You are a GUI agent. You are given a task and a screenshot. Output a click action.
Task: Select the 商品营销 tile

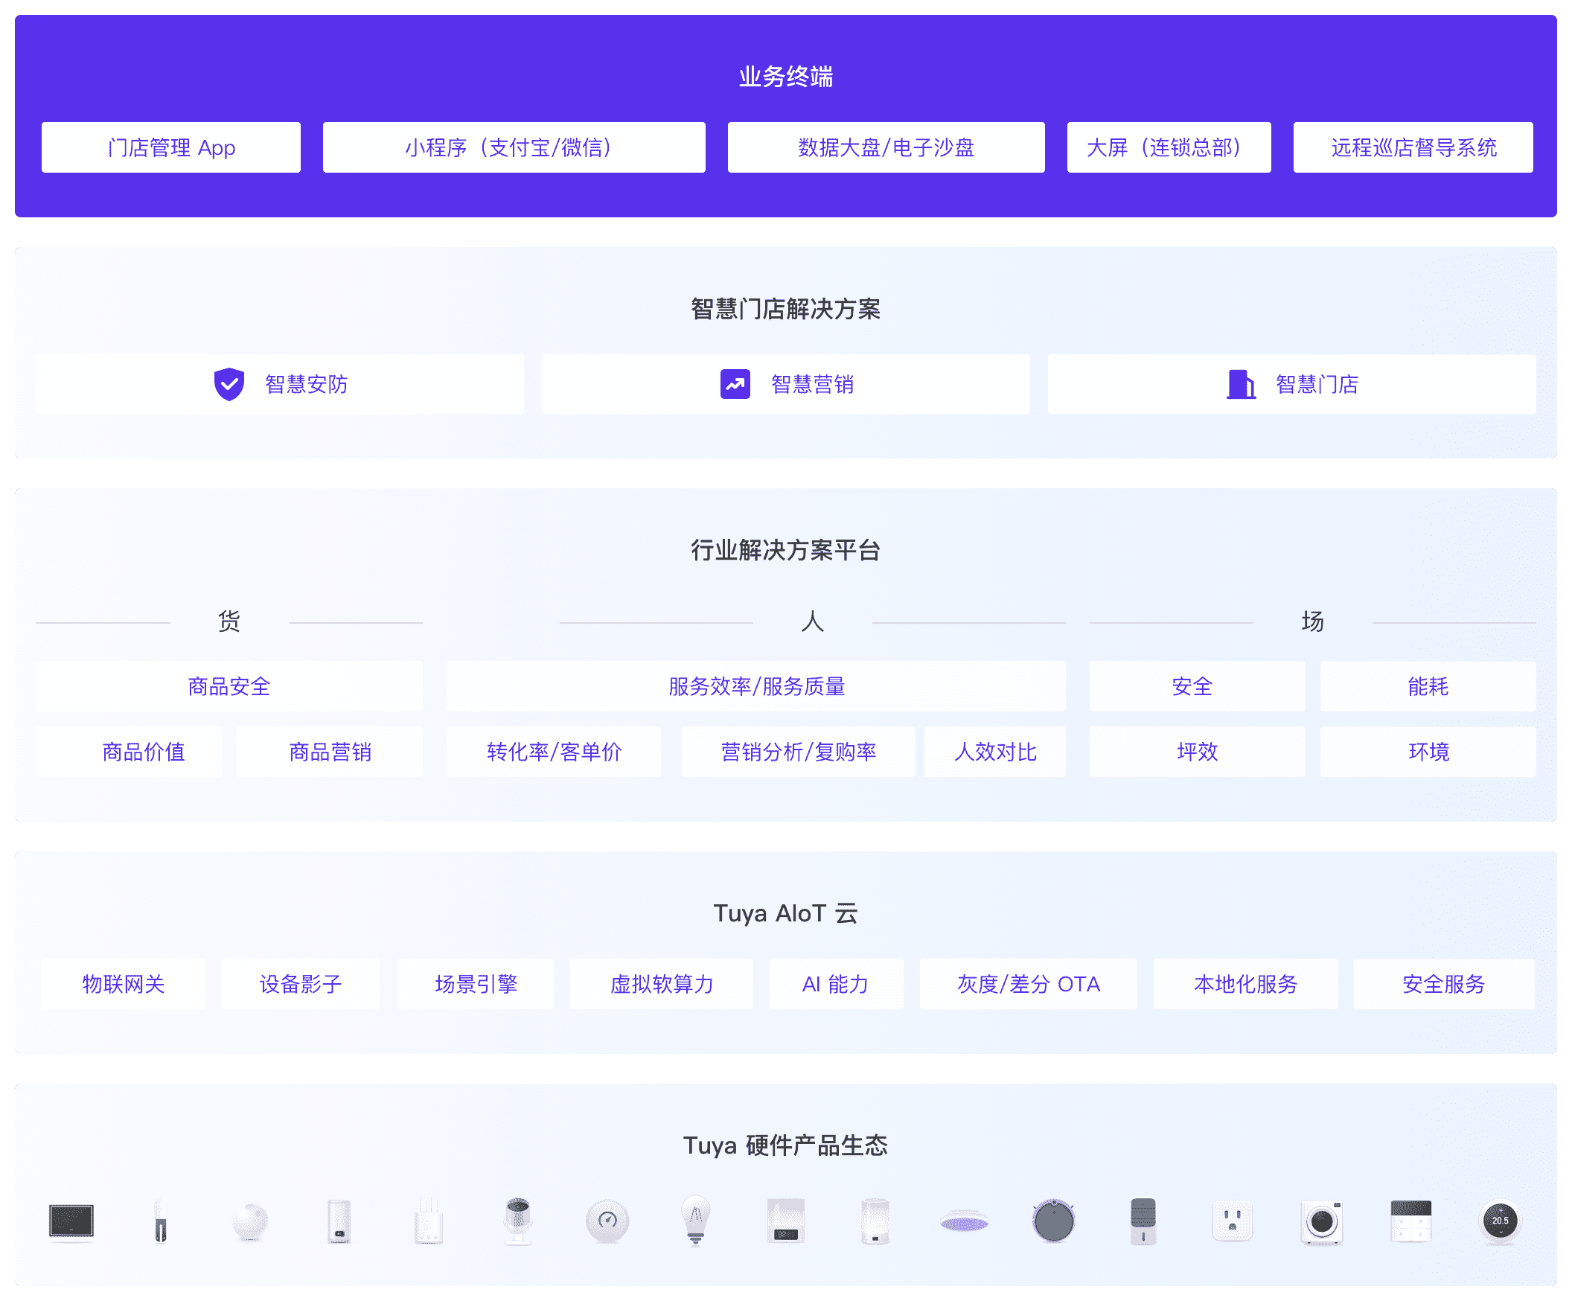point(330,752)
